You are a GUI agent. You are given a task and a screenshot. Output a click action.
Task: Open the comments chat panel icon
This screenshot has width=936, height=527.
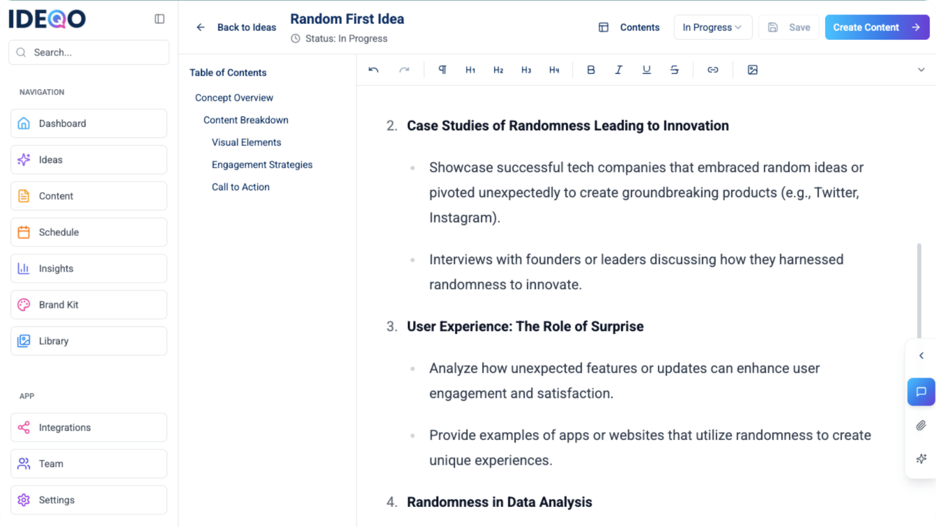tap(921, 392)
